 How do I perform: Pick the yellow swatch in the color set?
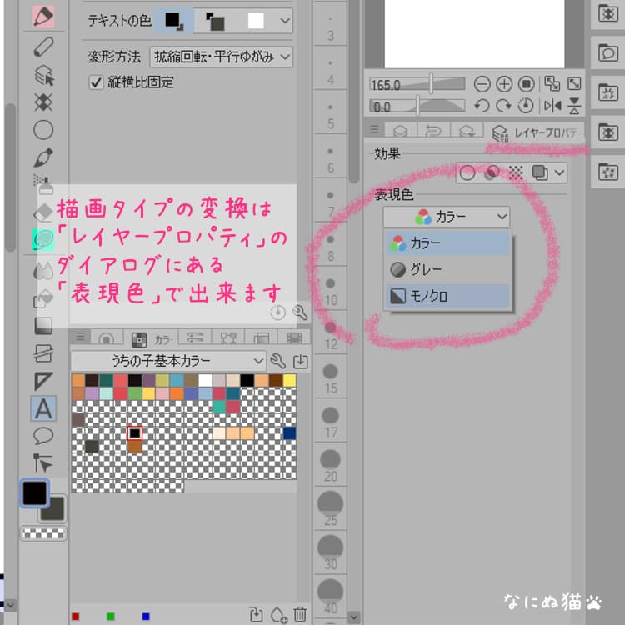point(290,380)
